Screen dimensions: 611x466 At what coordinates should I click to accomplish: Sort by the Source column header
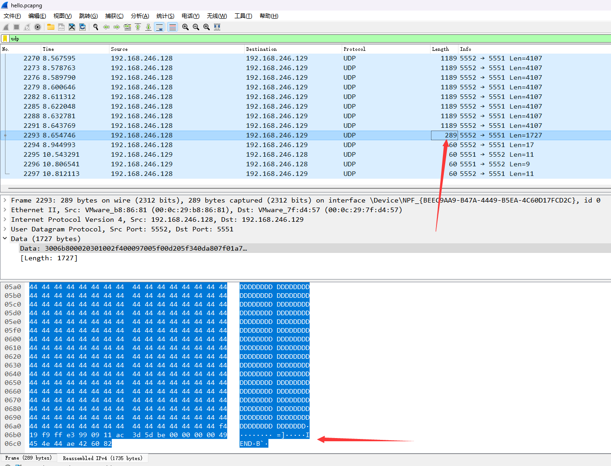(177, 49)
